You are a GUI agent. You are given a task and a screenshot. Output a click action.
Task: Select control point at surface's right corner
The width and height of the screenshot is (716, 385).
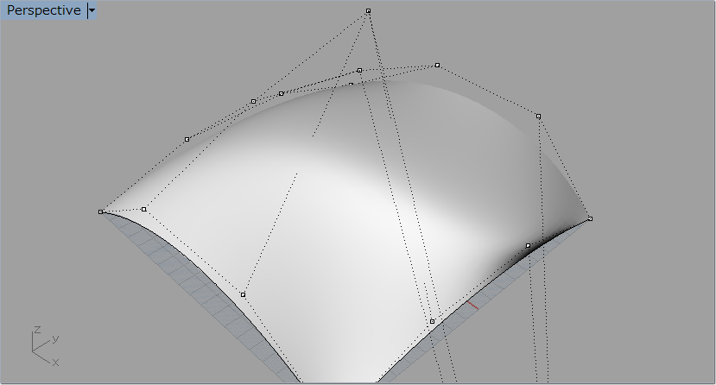pyautogui.click(x=590, y=219)
